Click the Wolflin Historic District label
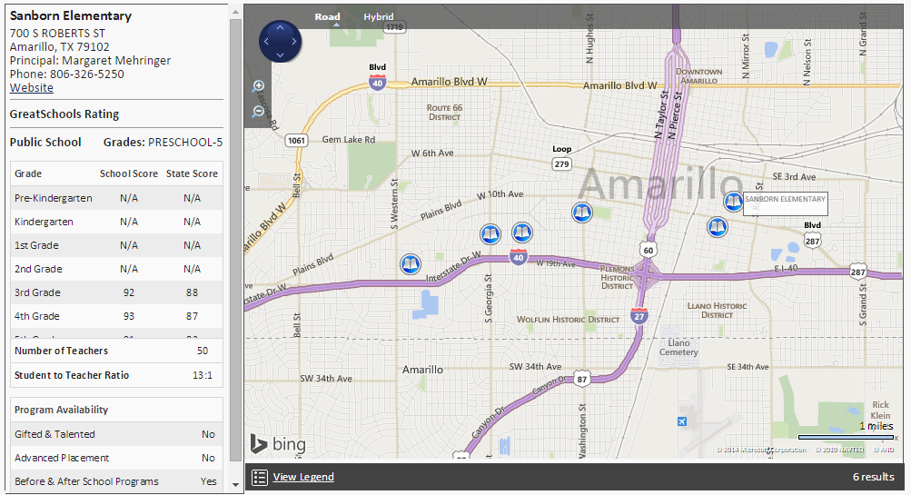The image size is (911, 495). coord(569,320)
